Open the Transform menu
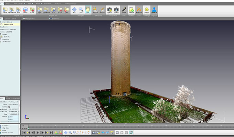 pyautogui.click(x=48, y=3)
